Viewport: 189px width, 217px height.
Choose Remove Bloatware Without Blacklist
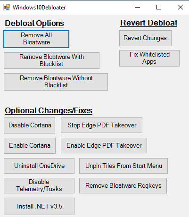pos(56,82)
